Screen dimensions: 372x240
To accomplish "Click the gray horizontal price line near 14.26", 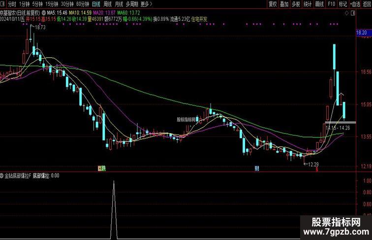I will point(341,122).
